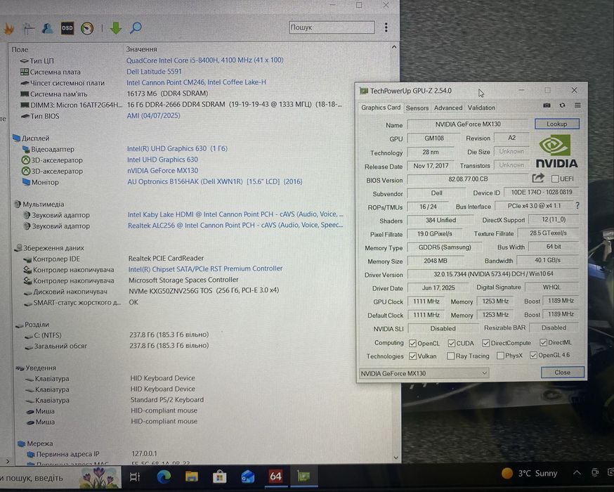Click the user icon in AIDA64 toolbar
Viewport: 614px width, 492px height.
click(x=48, y=28)
